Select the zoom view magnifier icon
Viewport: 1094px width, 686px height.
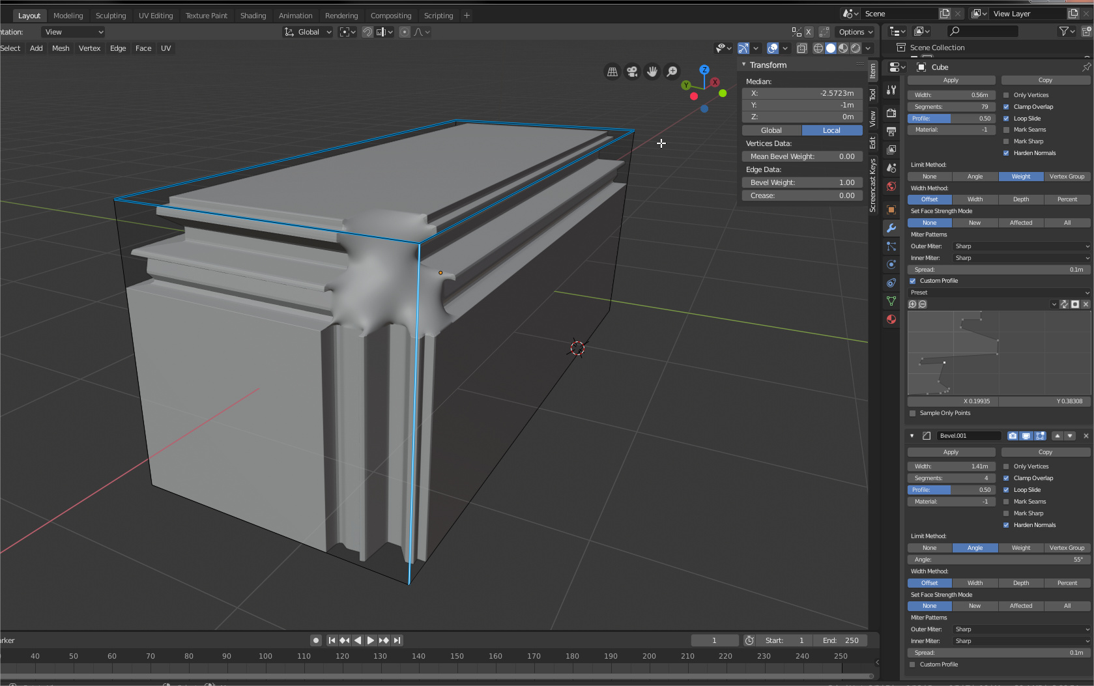[672, 72]
